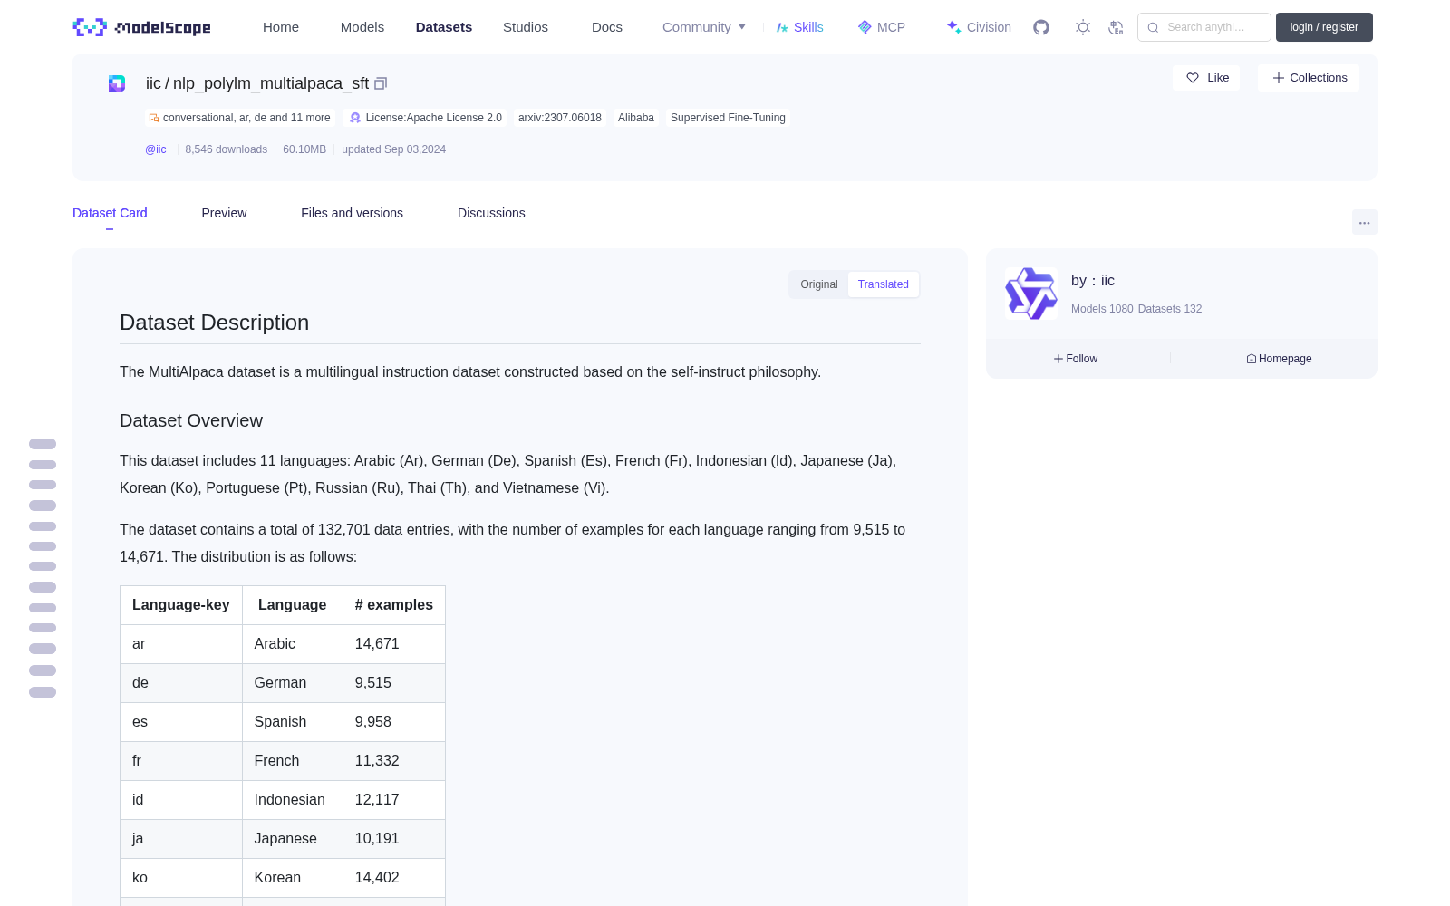This screenshot has height=906, width=1450.
Task: Click the 'Datasets 132' count
Action: (1170, 309)
